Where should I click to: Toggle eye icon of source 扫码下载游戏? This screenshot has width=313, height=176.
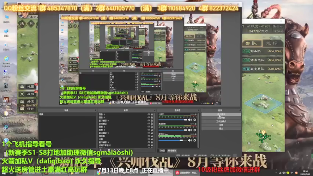pos(149,145)
